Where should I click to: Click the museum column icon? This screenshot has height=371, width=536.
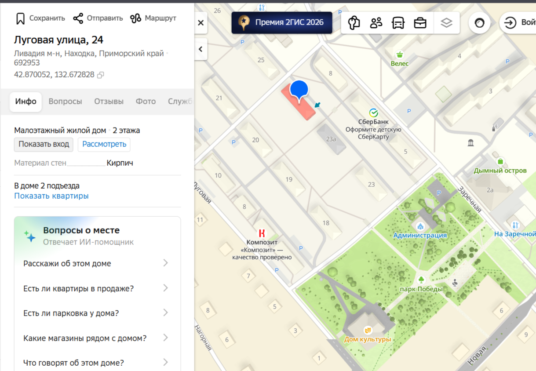471,143
